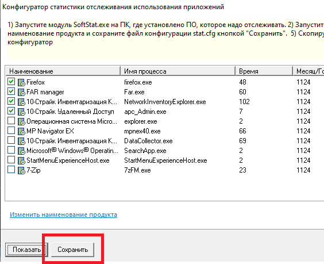This screenshot has height=264, width=324.
Task: Click the NetworkInventoryExplorer.exe process name
Action: click(165, 102)
